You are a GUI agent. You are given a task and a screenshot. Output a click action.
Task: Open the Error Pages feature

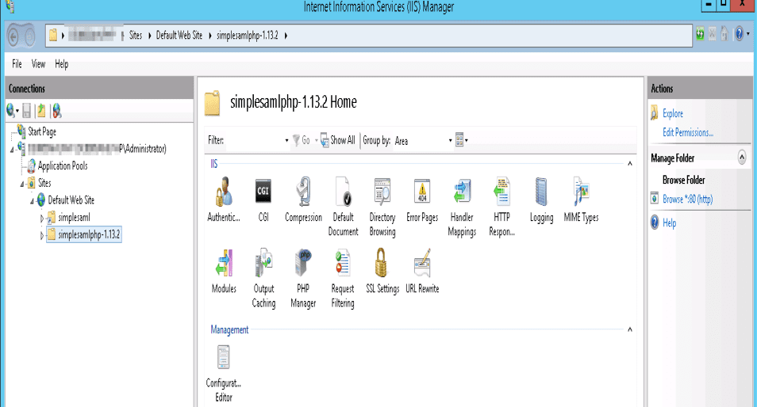[422, 192]
